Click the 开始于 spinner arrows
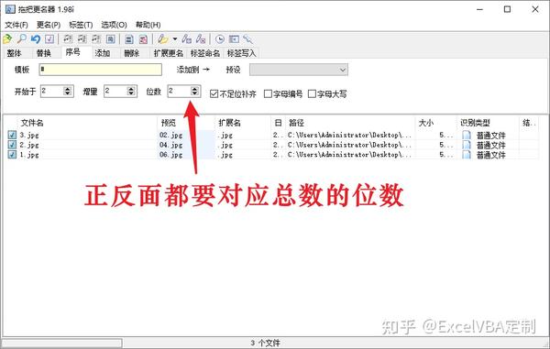 pos(68,91)
